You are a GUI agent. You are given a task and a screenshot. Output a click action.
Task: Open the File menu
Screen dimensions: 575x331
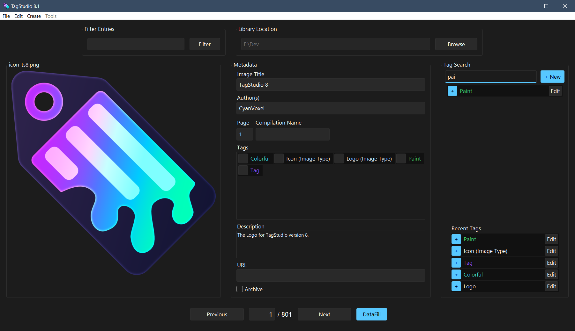[x=6, y=16]
